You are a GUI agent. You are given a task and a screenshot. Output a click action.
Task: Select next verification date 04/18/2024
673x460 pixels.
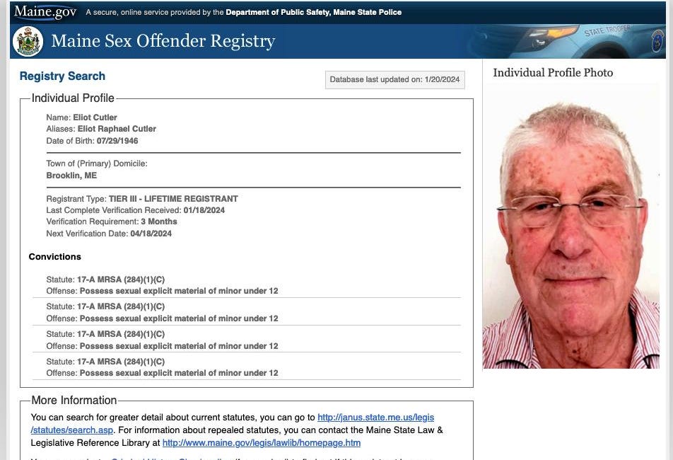point(151,234)
